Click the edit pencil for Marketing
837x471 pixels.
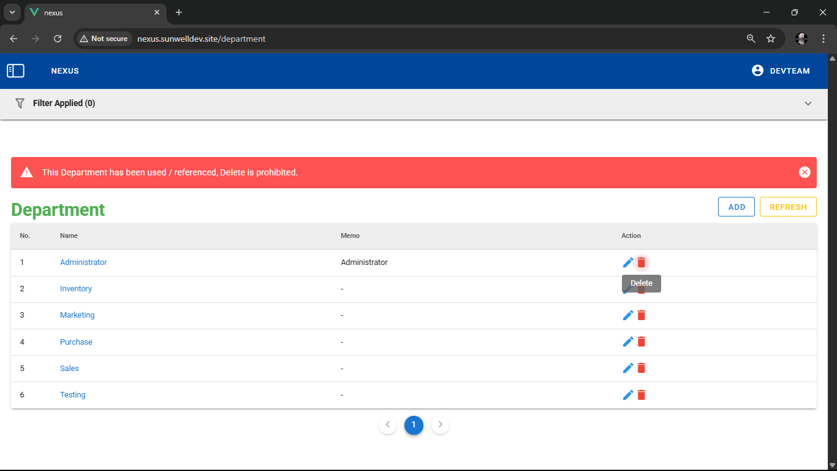(627, 315)
